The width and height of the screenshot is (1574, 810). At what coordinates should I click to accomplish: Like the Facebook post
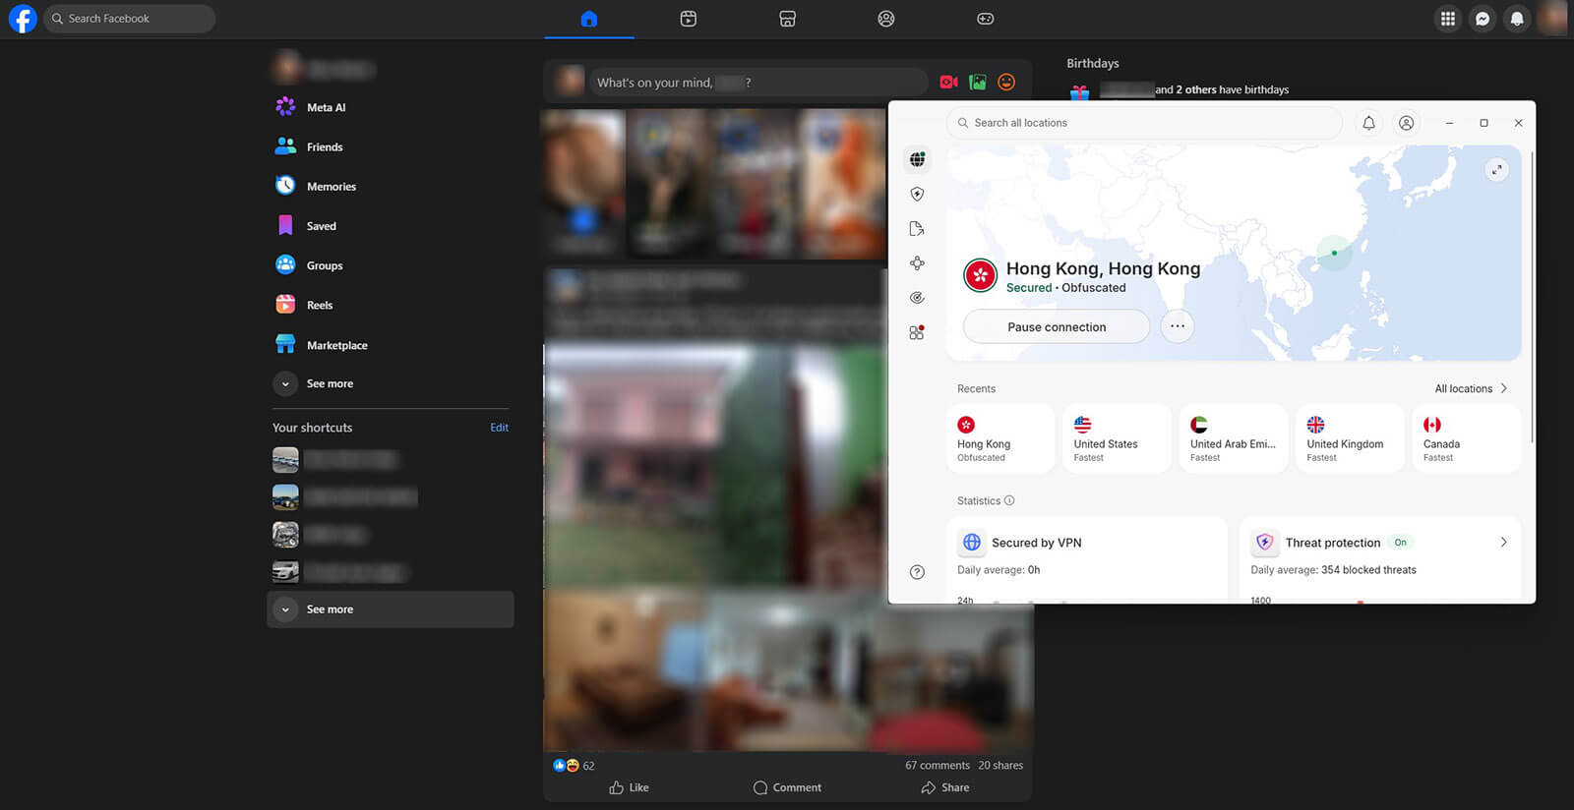point(629,787)
